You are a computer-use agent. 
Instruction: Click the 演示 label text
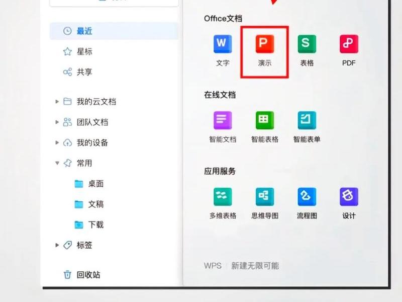(265, 63)
